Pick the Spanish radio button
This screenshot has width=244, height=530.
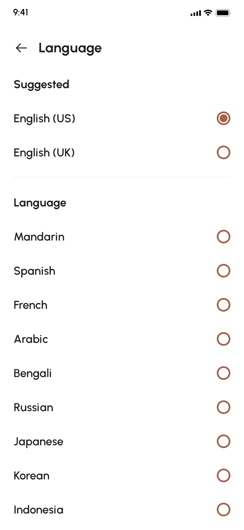pos(223,271)
